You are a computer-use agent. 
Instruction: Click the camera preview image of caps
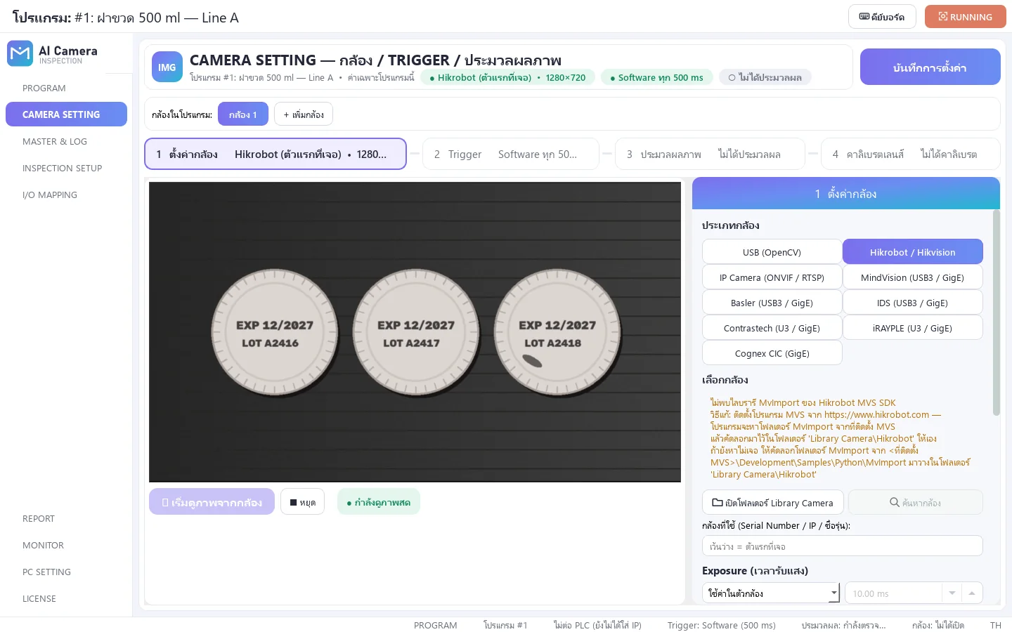click(x=415, y=332)
